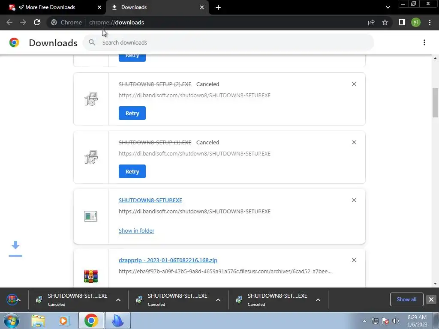439x329 pixels.
Task: Close the More Free Downloads tab
Action: [99, 7]
